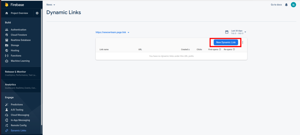Image resolution: width=300 pixels, height=135 pixels.
Task: Open the newswrteam.page.link URL prefix dropdown
Action: pos(113,32)
